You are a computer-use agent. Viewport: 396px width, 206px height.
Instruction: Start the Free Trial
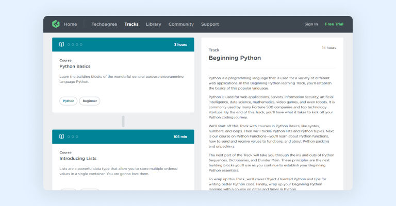(334, 24)
